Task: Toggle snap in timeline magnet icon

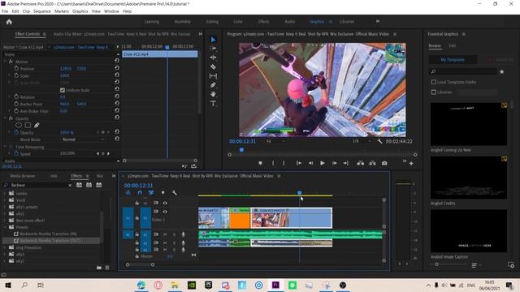Action: click(x=140, y=193)
